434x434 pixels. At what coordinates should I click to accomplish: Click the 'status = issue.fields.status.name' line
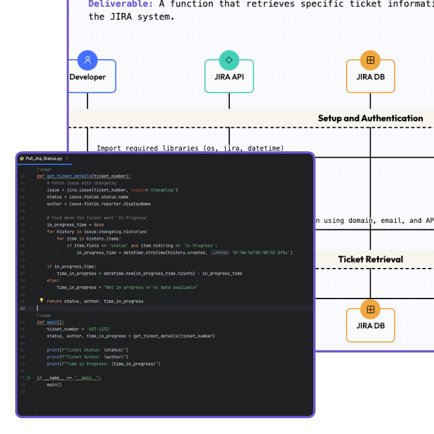pyautogui.click(x=87, y=197)
